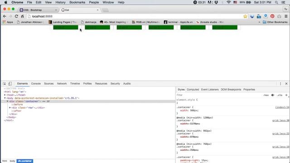Open the Profiles tab

(x=87, y=83)
